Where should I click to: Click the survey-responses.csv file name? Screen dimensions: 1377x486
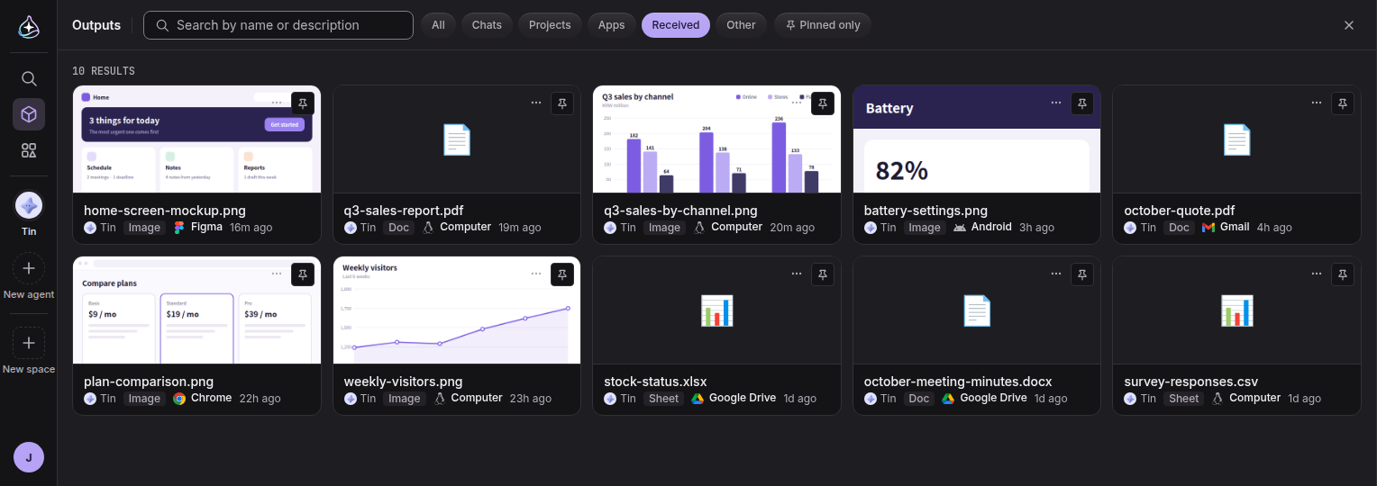click(1190, 382)
